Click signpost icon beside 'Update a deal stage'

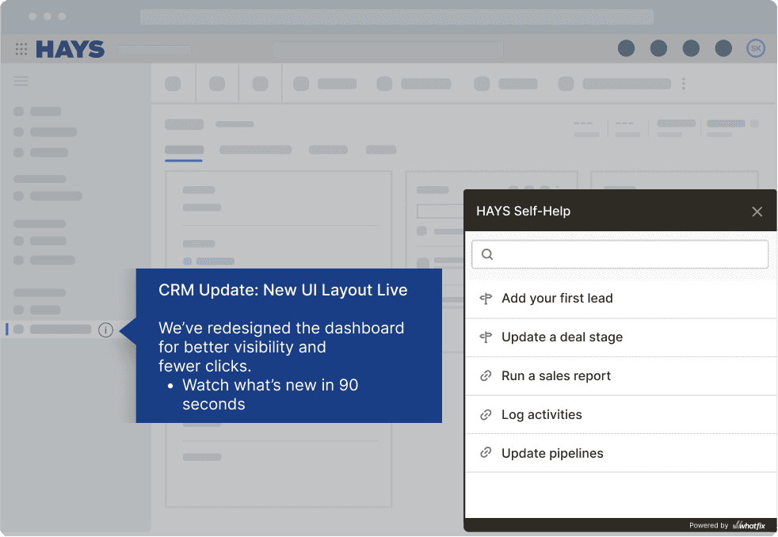(486, 337)
